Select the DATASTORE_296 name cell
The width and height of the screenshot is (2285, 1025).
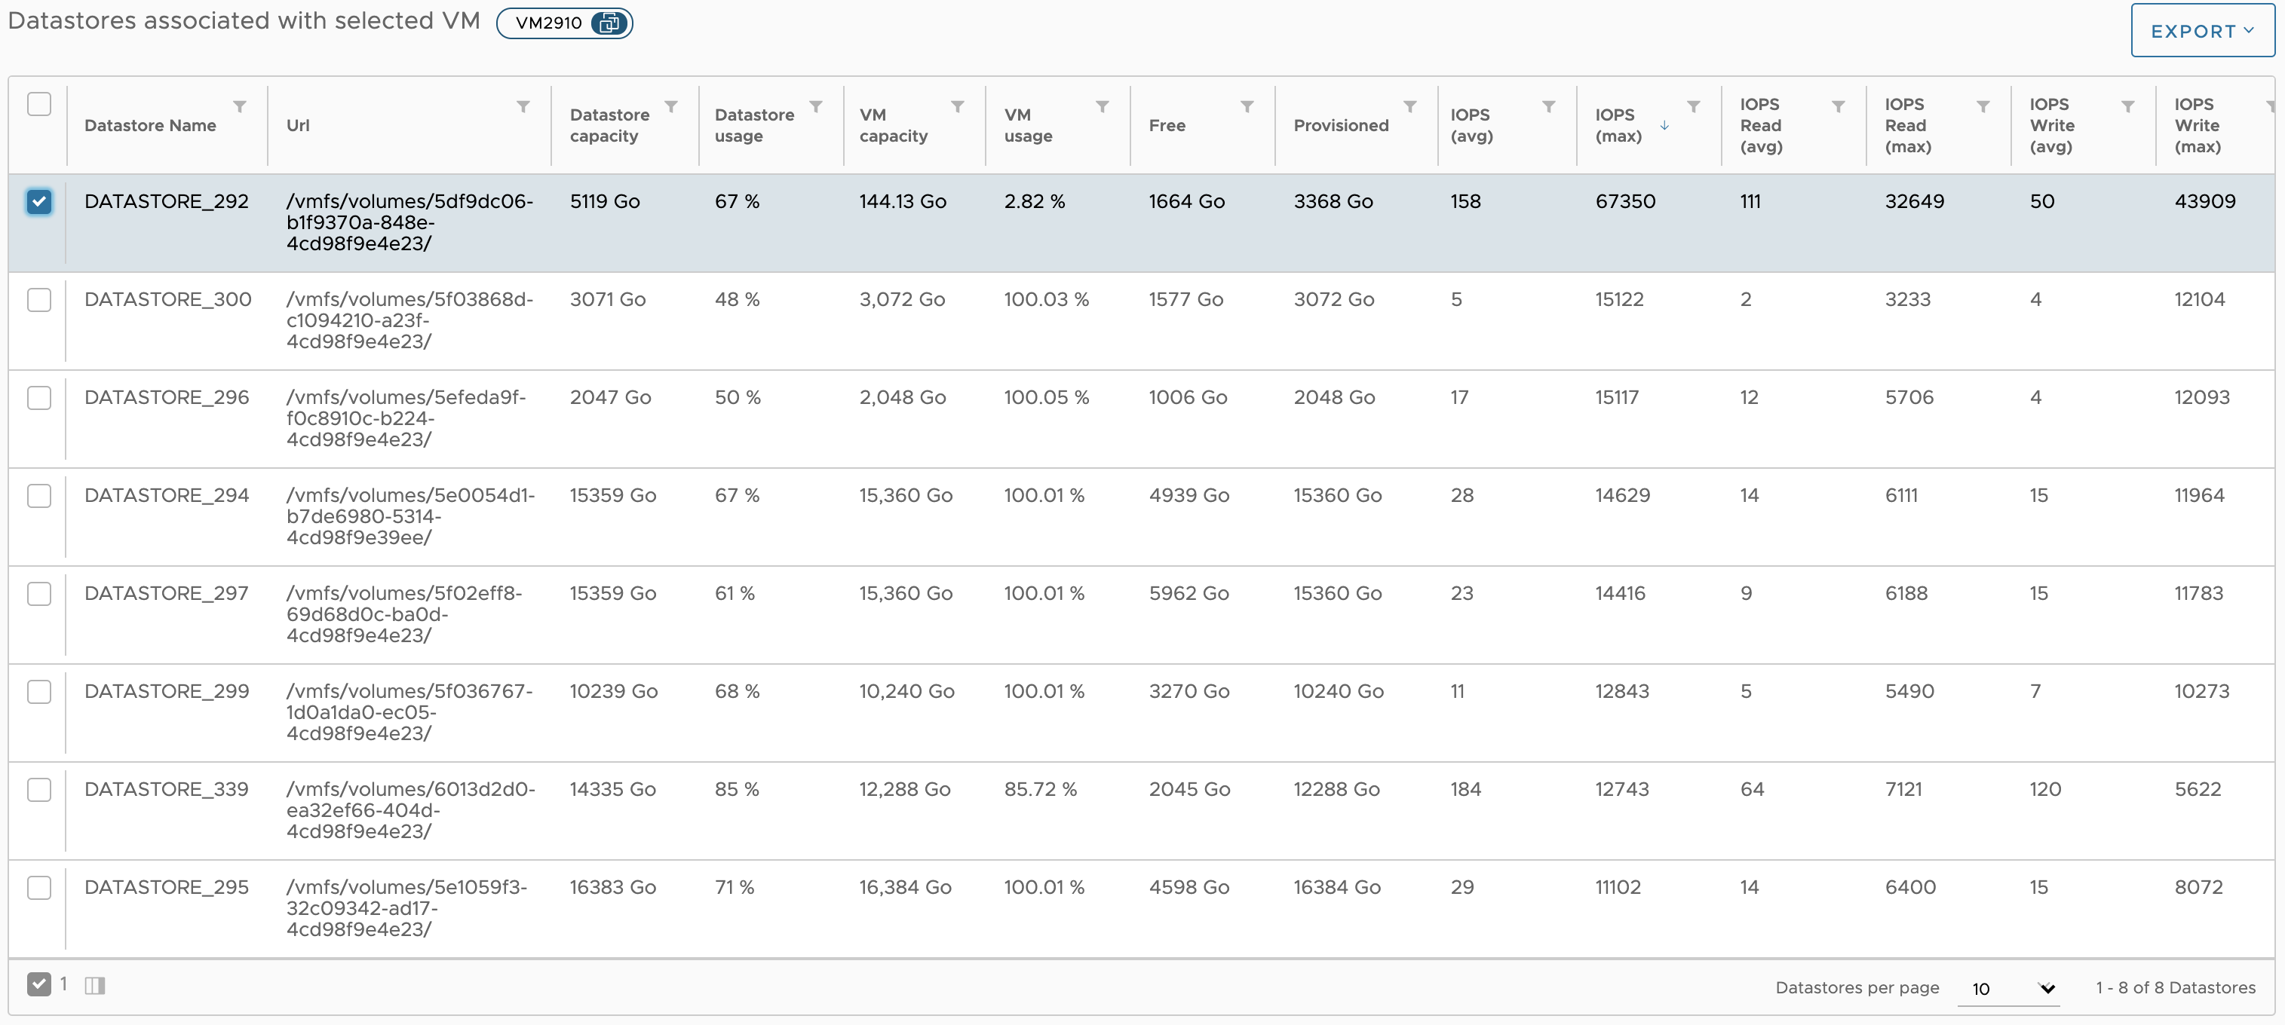[x=167, y=397]
